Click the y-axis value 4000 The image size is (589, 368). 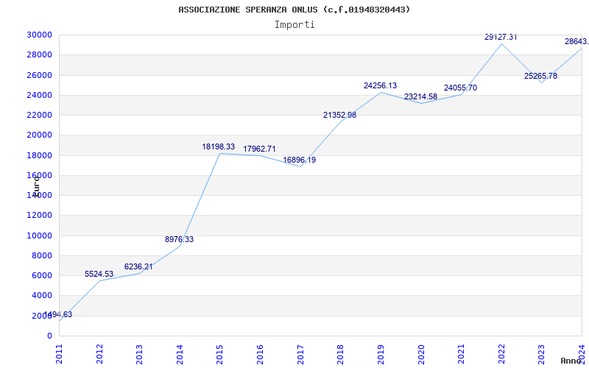(41, 296)
